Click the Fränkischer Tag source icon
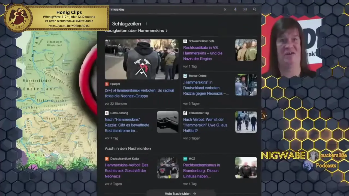This screenshot has width=349, height=196. 185,113
